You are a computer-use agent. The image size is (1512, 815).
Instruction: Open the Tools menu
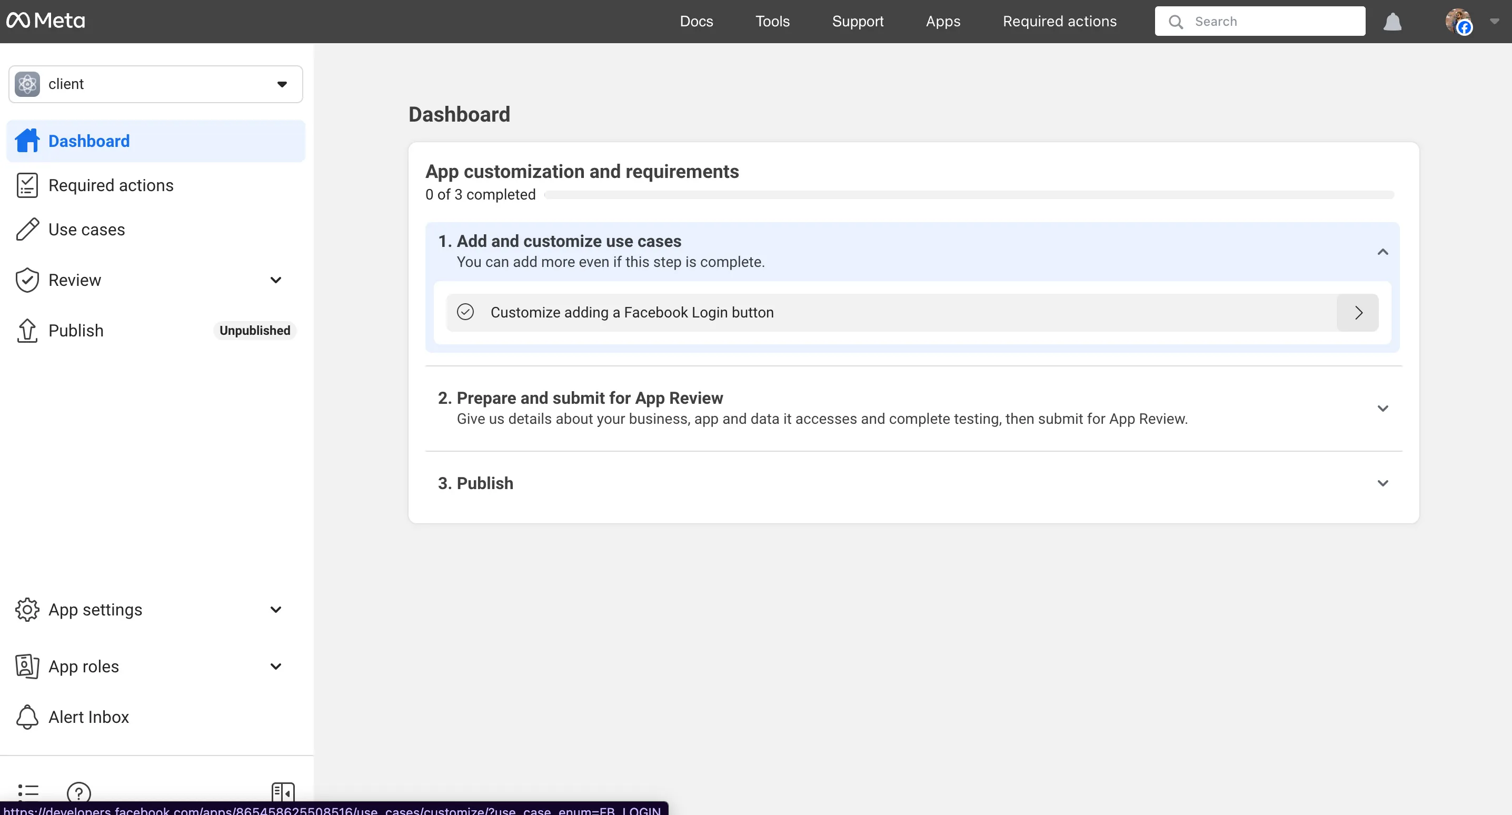pyautogui.click(x=772, y=21)
